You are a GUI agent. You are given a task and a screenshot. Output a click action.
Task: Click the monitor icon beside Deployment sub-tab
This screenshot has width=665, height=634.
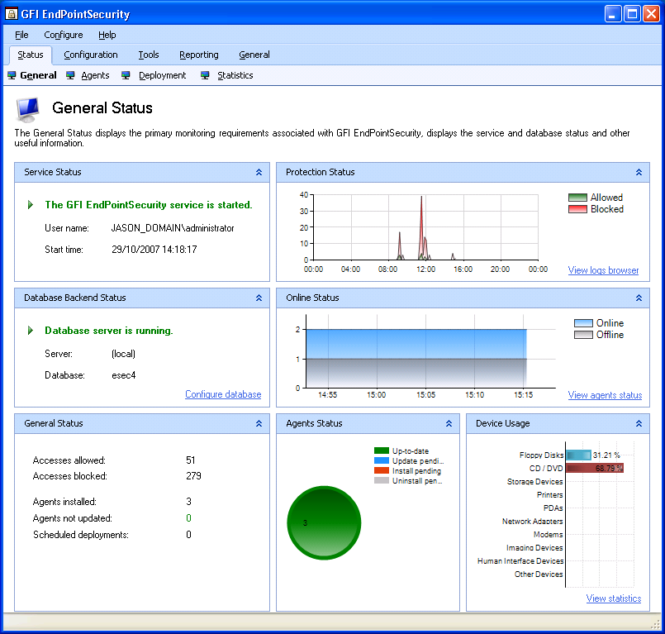click(126, 75)
